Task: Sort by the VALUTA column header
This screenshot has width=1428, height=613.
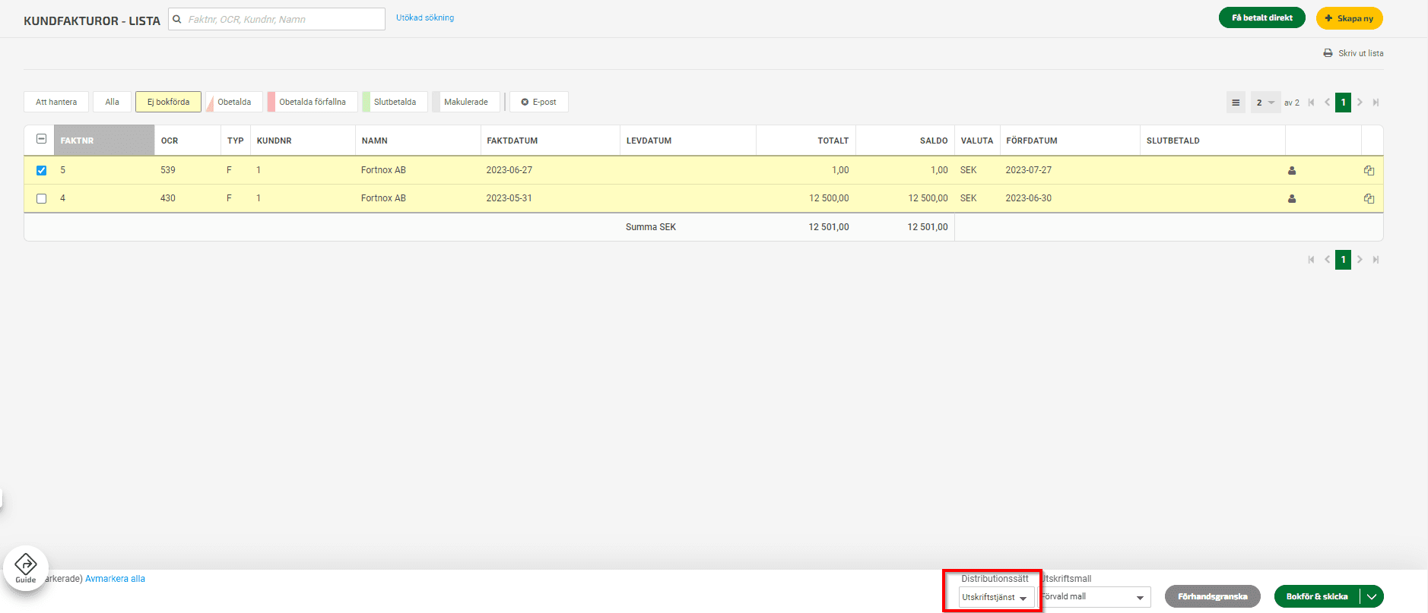Action: click(x=977, y=141)
